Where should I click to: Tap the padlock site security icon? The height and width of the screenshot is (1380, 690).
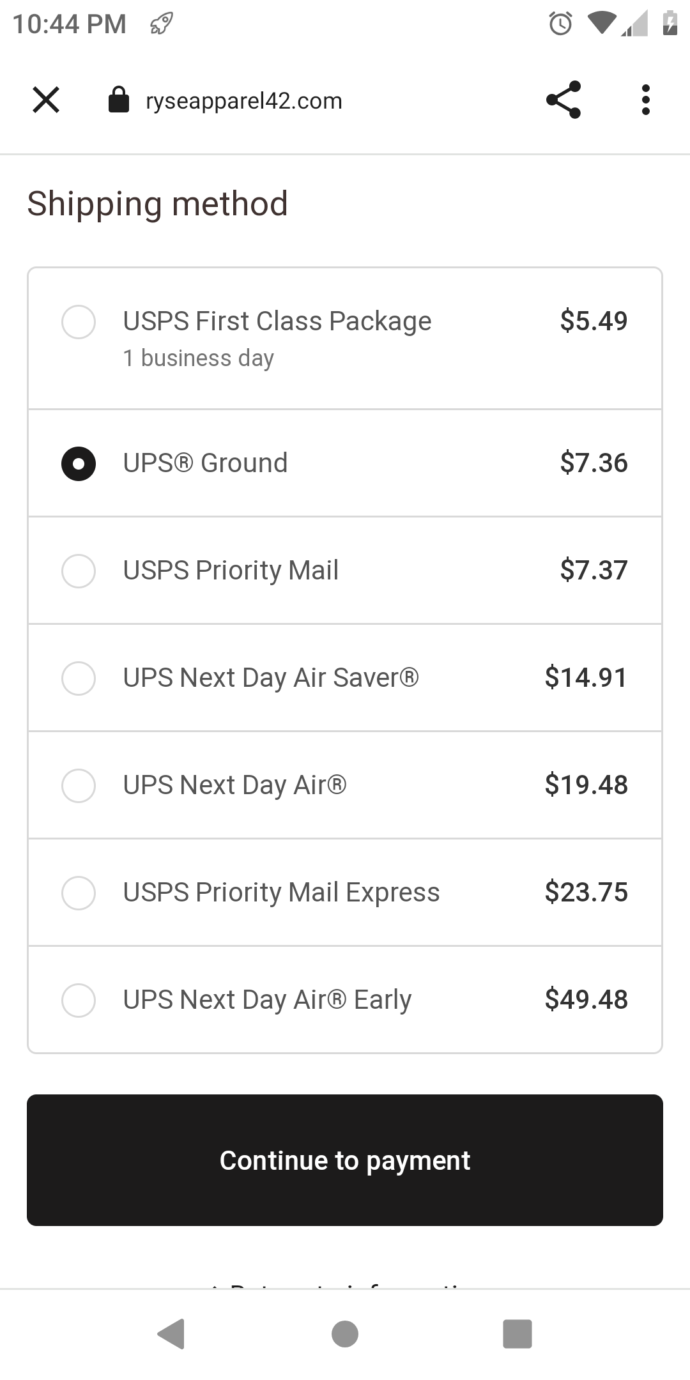(119, 100)
